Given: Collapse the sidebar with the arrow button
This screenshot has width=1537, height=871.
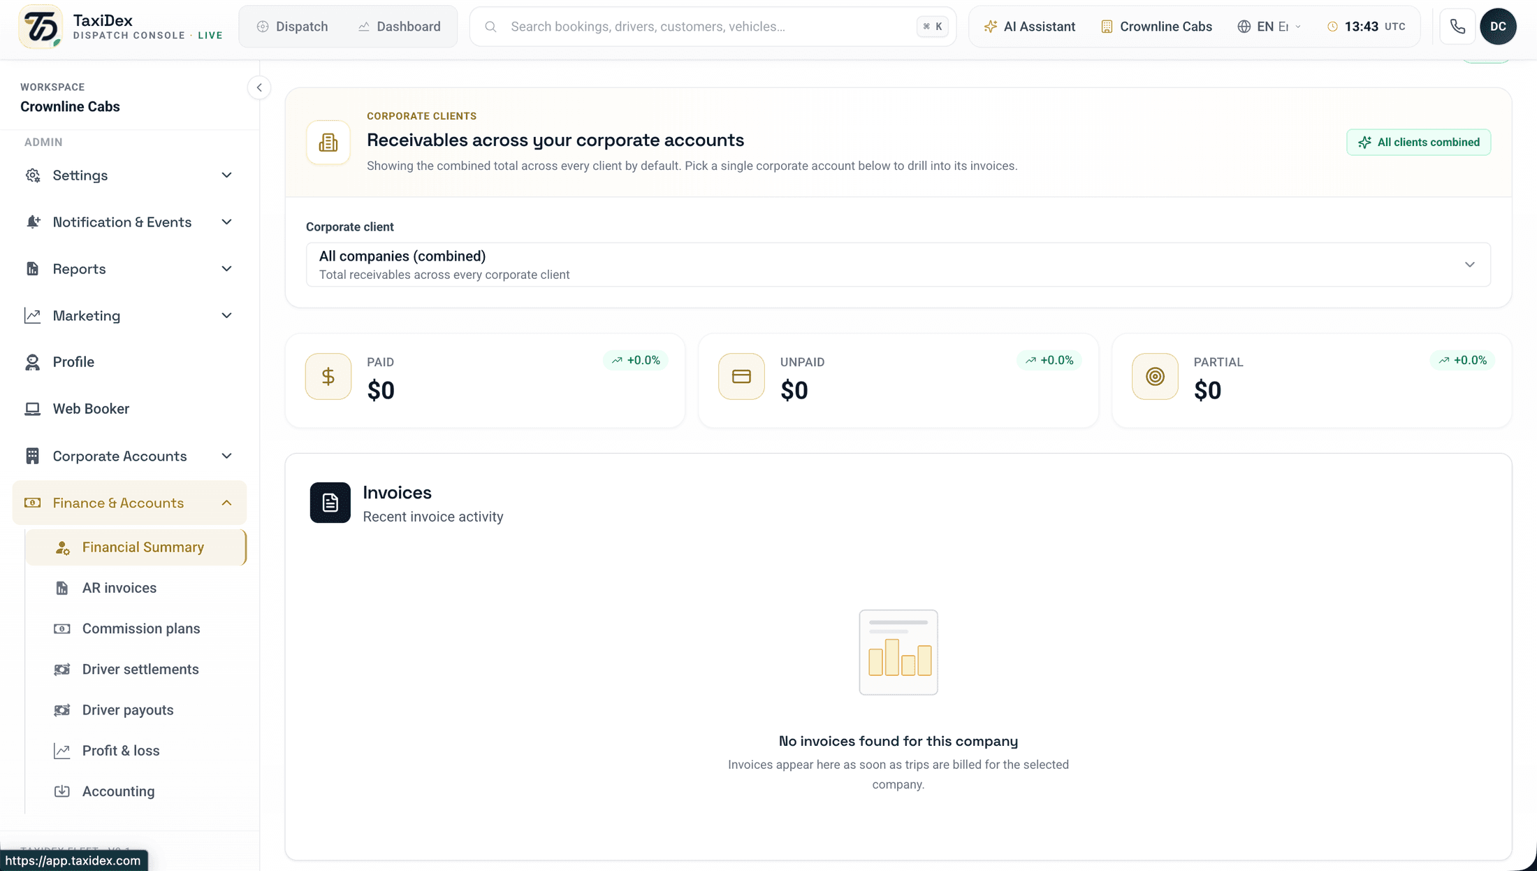Looking at the screenshot, I should click(259, 87).
